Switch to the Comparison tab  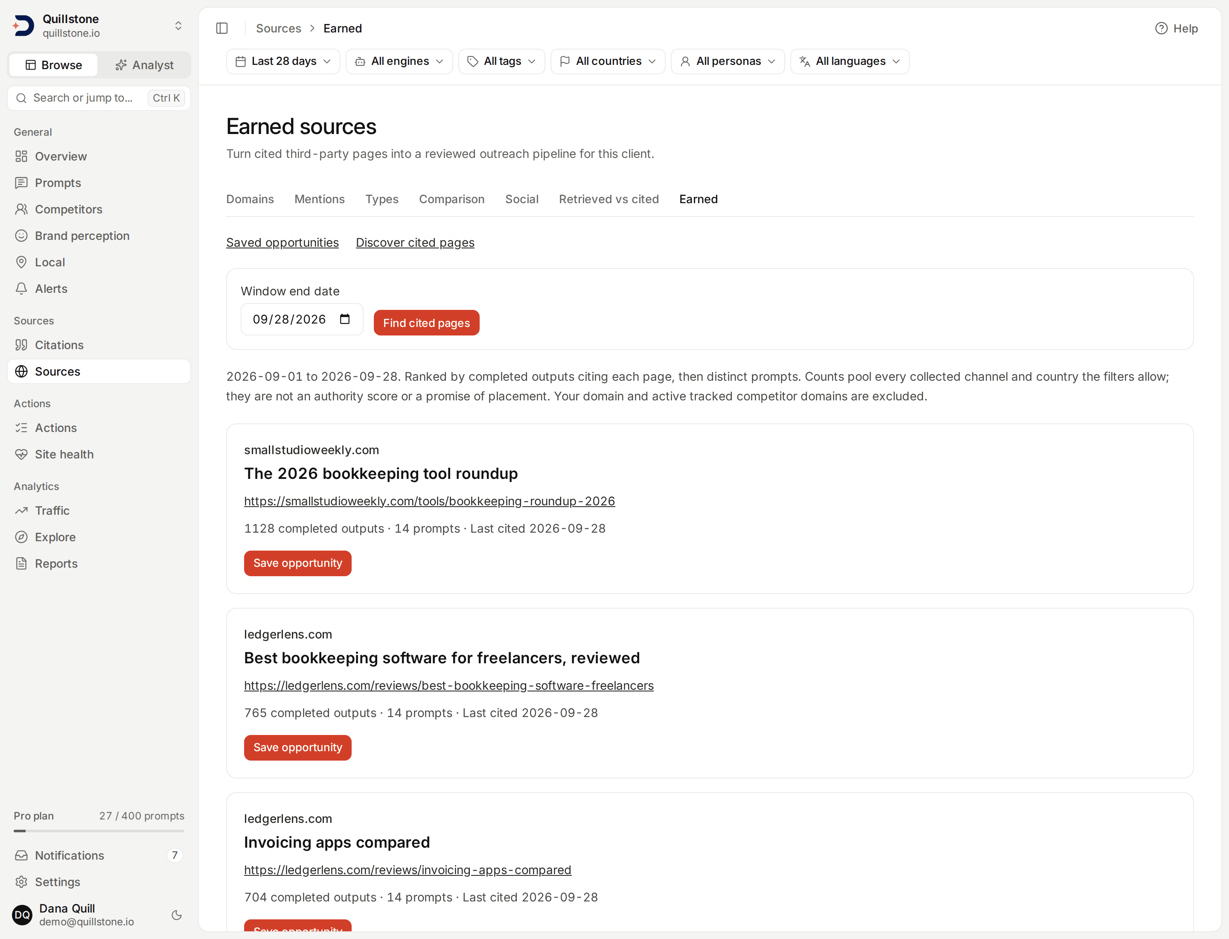[x=451, y=199]
